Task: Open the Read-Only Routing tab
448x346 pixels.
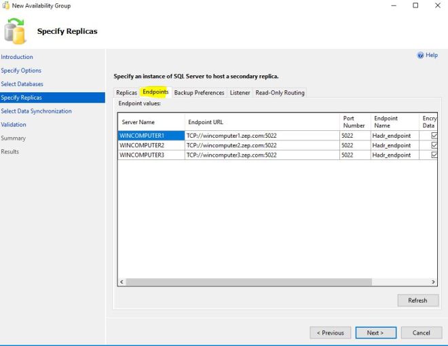Action: 280,93
